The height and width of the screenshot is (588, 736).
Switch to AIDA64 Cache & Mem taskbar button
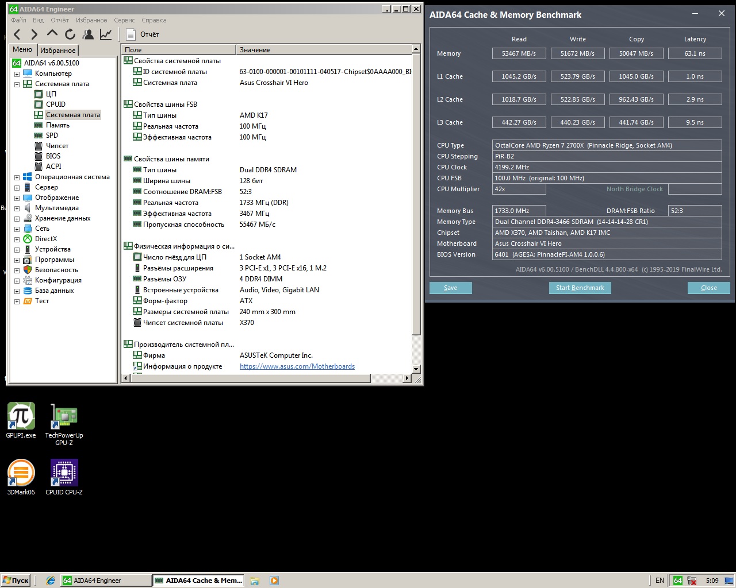(198, 581)
